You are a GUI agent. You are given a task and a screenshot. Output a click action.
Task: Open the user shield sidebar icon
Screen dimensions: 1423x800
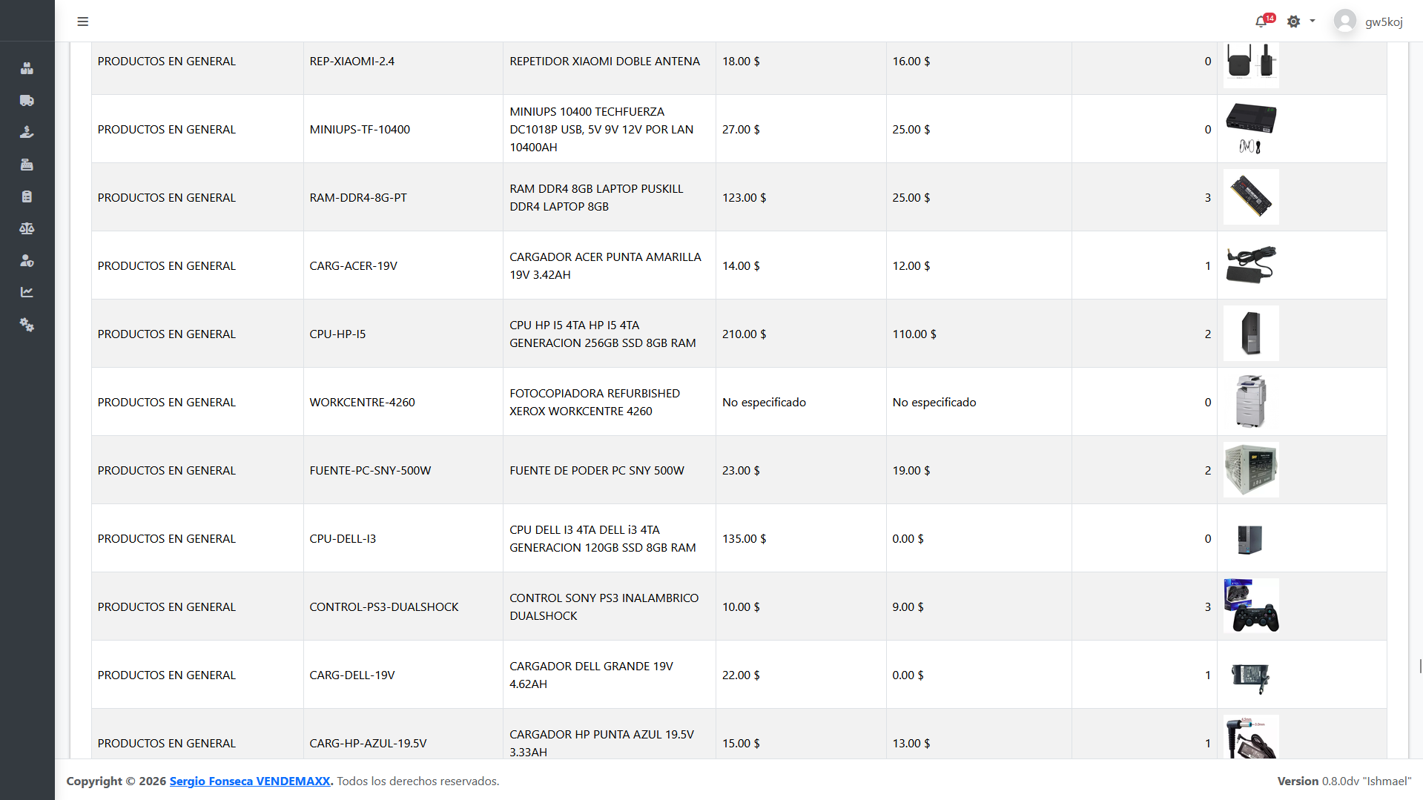pyautogui.click(x=27, y=260)
